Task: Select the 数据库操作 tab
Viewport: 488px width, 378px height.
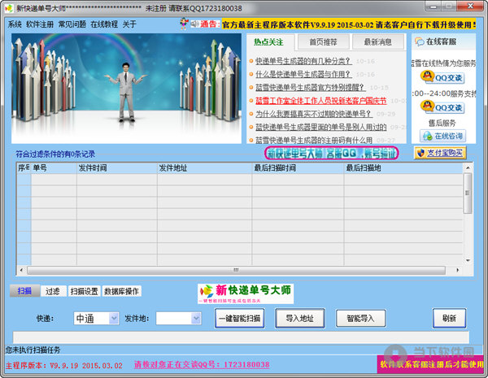Action: pyautogui.click(x=122, y=291)
